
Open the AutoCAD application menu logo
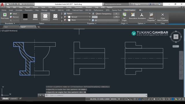point(2,5)
